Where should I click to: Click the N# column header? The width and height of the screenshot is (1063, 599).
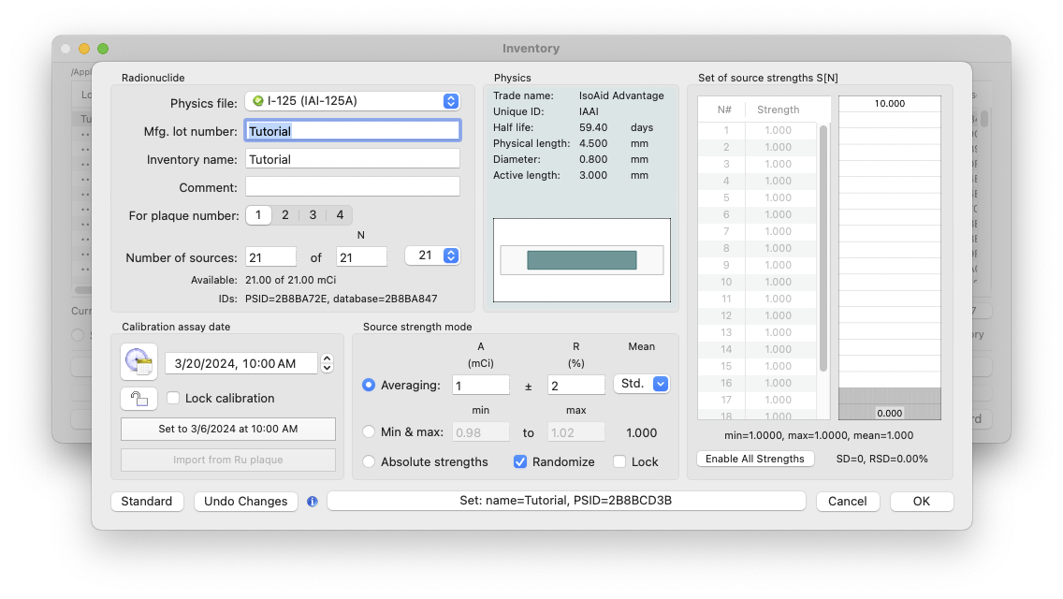(x=724, y=110)
